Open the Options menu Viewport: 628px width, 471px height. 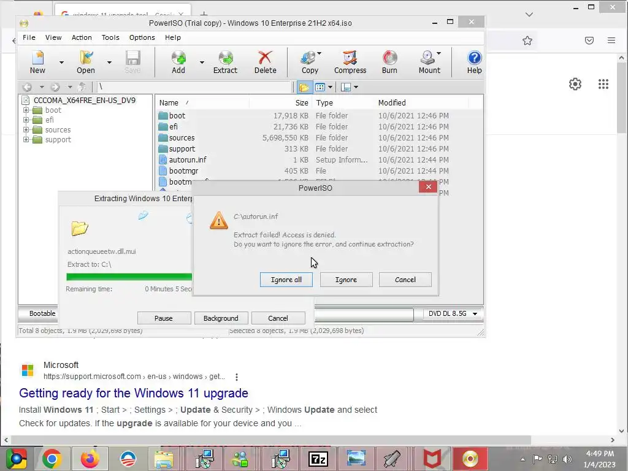142,37
